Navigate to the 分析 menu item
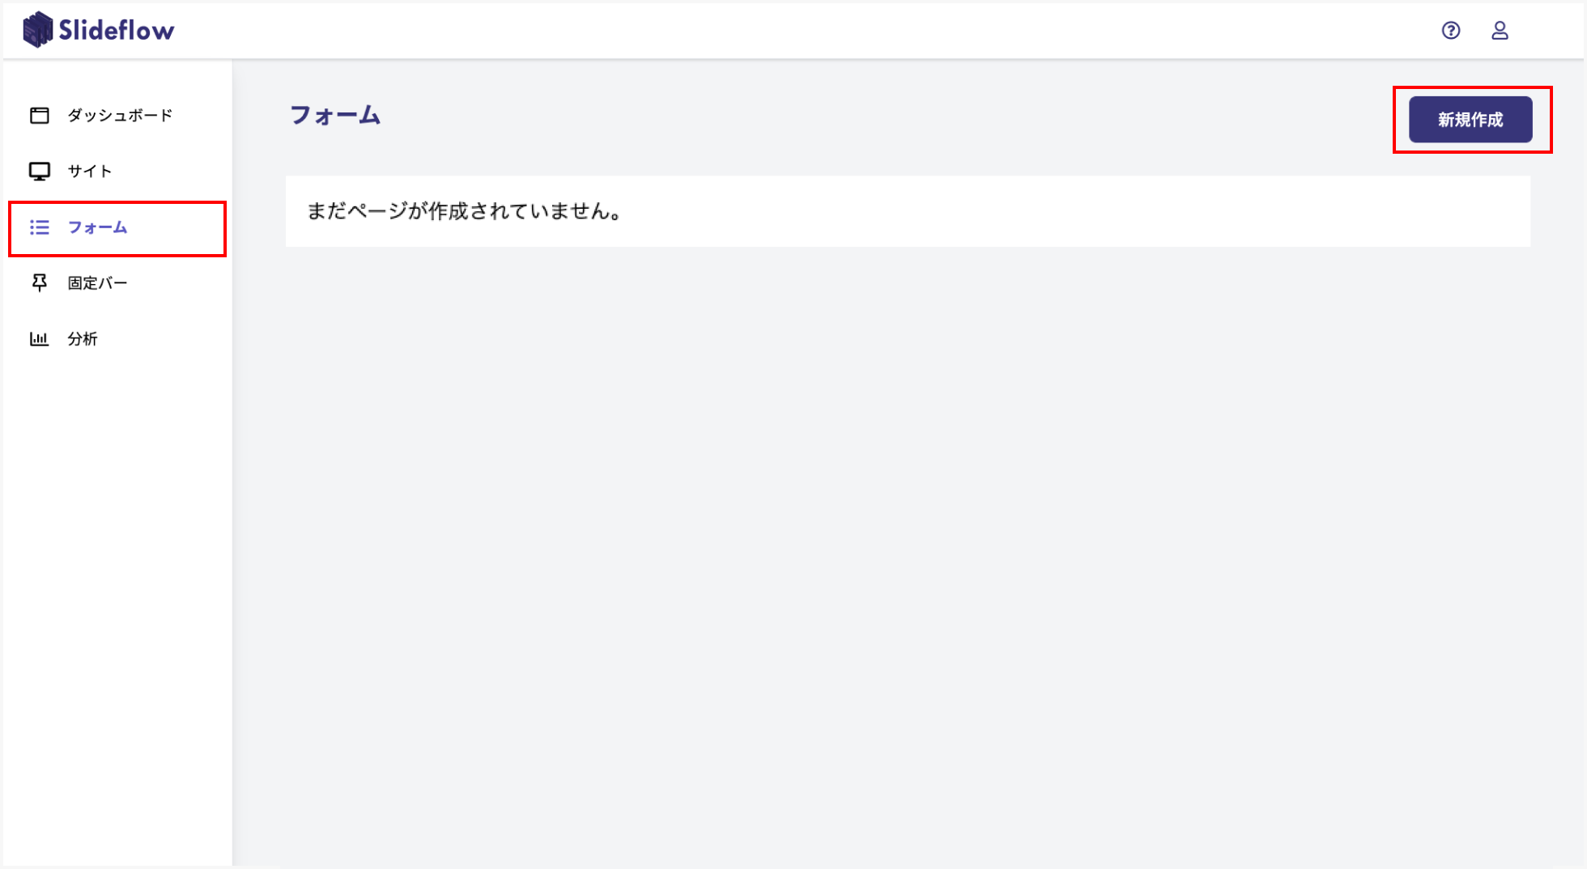The height and width of the screenshot is (869, 1587). [83, 339]
